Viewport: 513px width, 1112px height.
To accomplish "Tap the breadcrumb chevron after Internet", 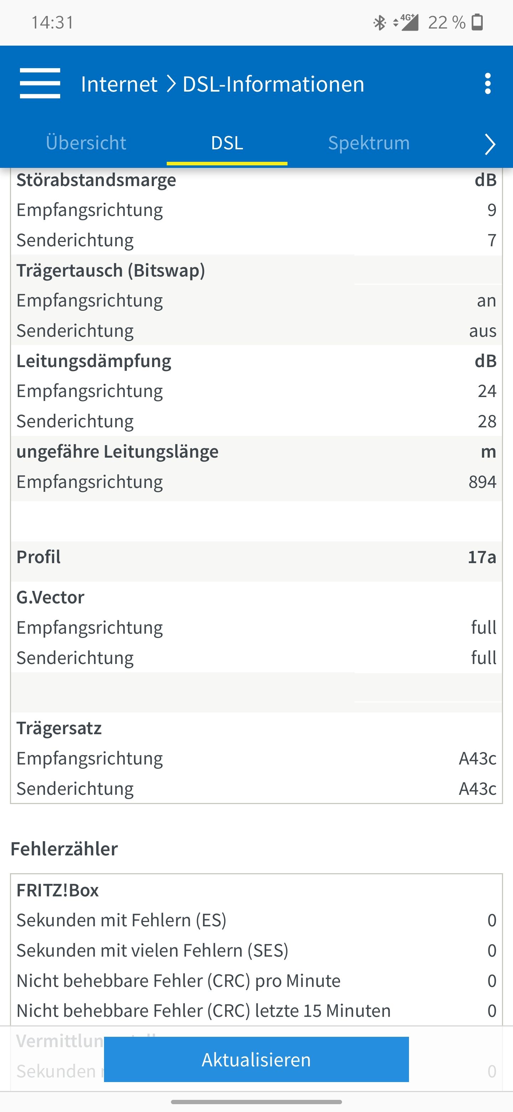I will [171, 84].
